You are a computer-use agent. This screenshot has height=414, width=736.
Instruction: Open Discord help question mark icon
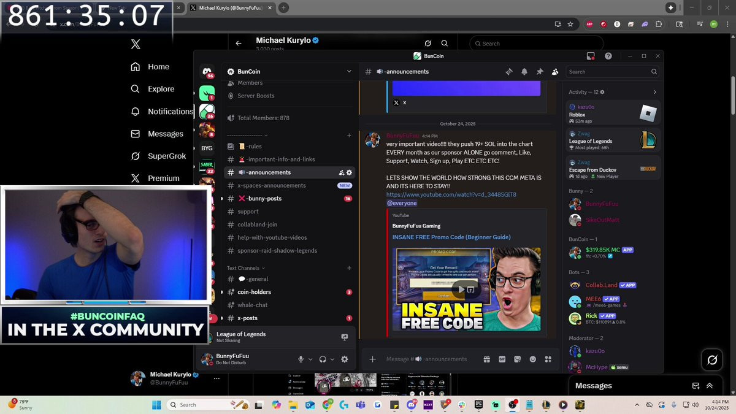click(x=608, y=56)
